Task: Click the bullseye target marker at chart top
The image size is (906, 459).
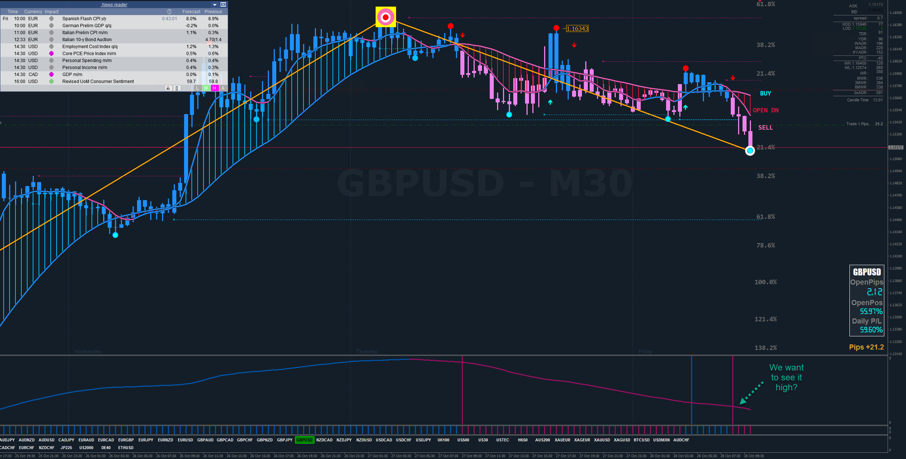Action: point(385,17)
